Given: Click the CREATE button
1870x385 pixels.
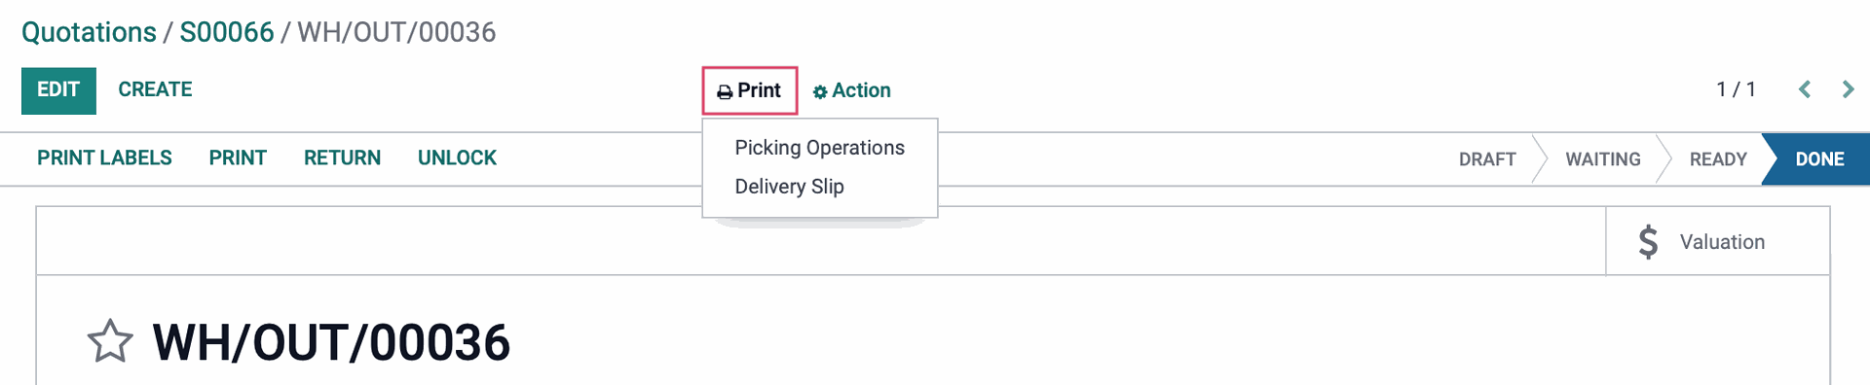Looking at the screenshot, I should [155, 89].
